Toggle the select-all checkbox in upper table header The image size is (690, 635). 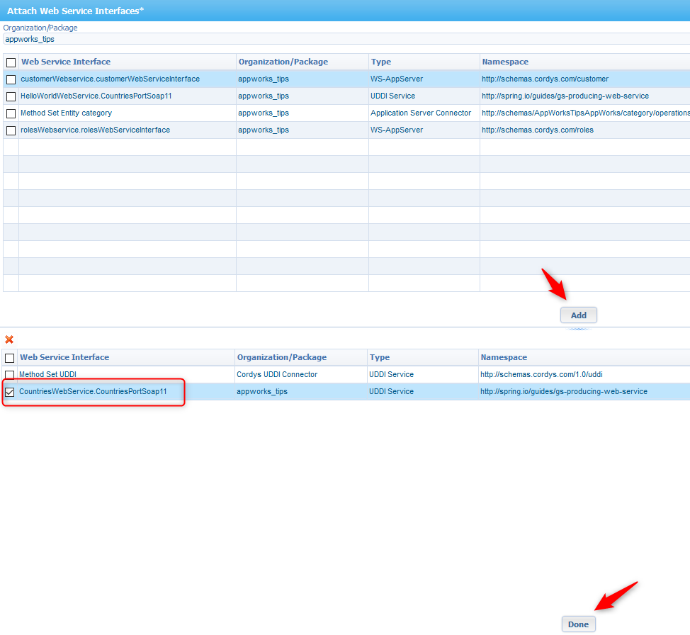(11, 62)
